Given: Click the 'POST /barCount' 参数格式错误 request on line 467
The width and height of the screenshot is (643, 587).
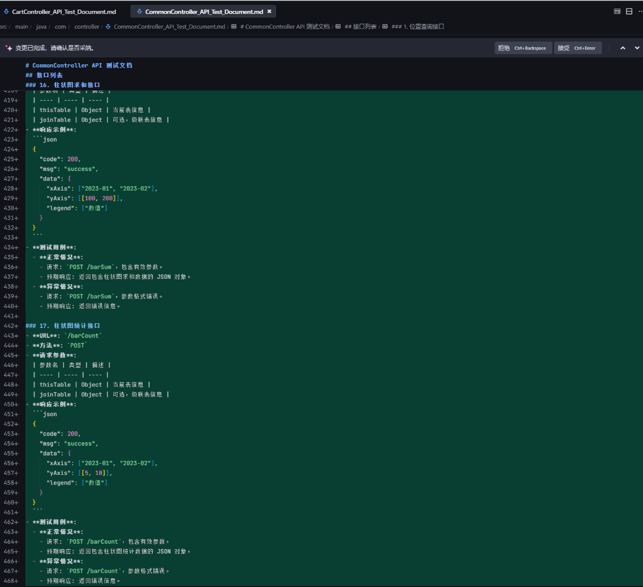Looking at the screenshot, I should pyautogui.click(x=108, y=571).
